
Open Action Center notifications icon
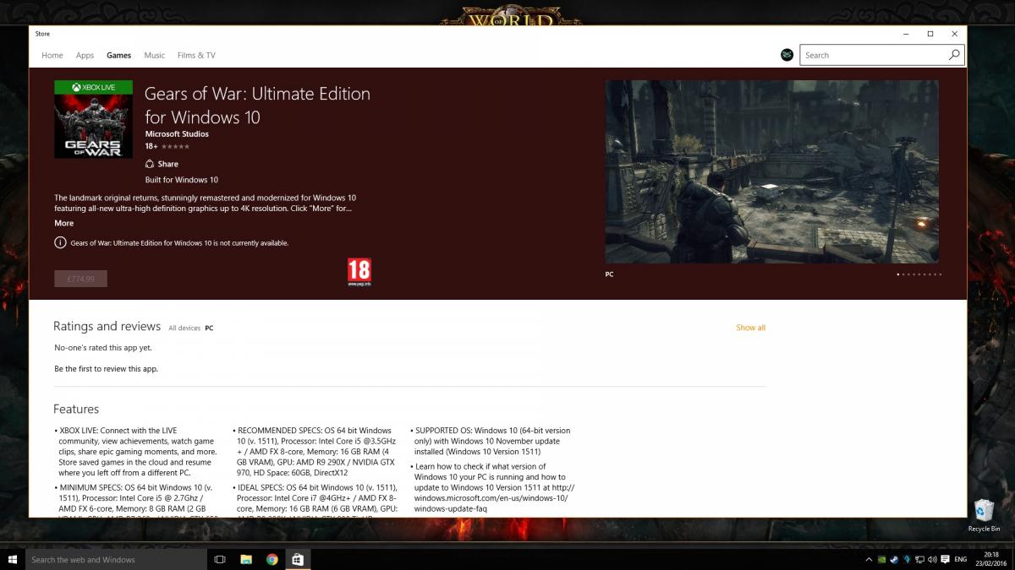[944, 559]
